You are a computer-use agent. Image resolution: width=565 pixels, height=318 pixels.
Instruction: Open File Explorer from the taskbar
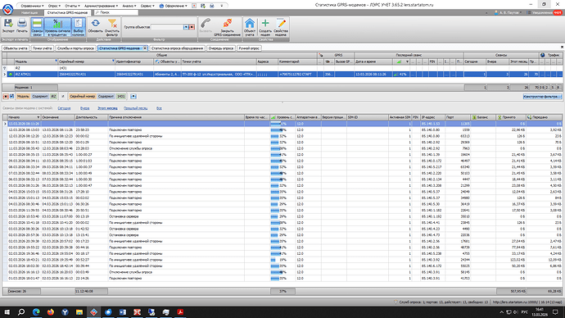(79, 312)
